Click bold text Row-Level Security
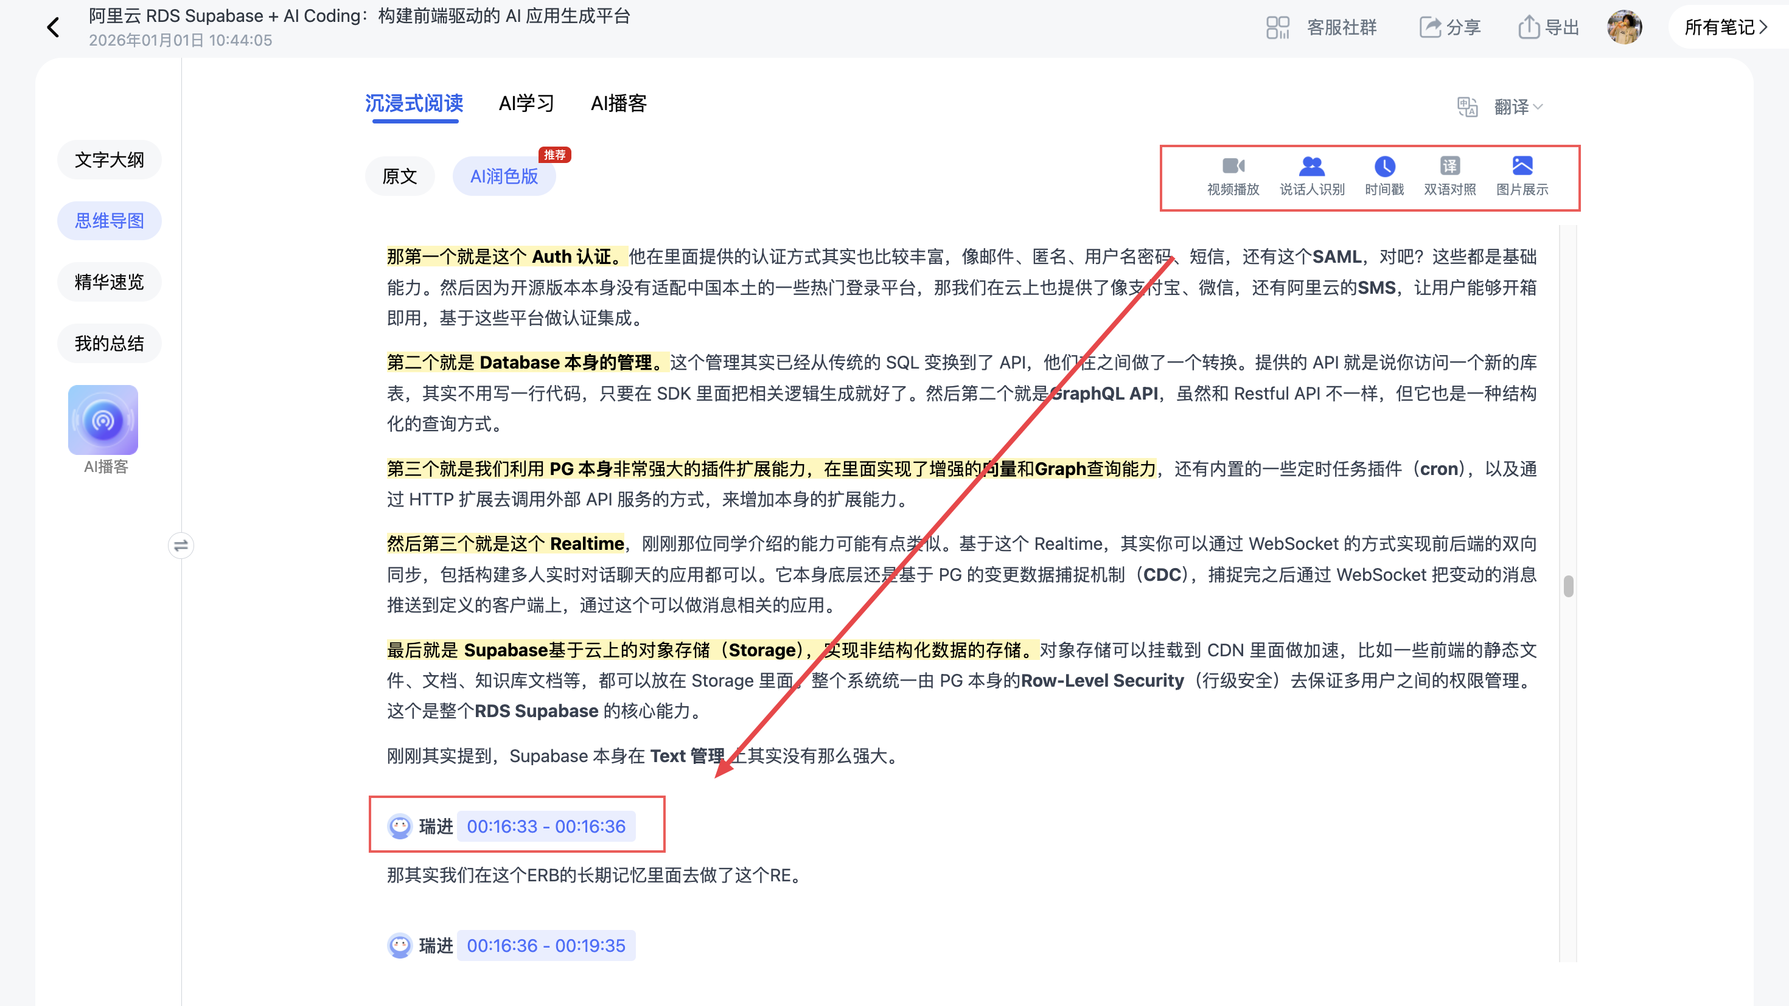 [x=1102, y=681]
